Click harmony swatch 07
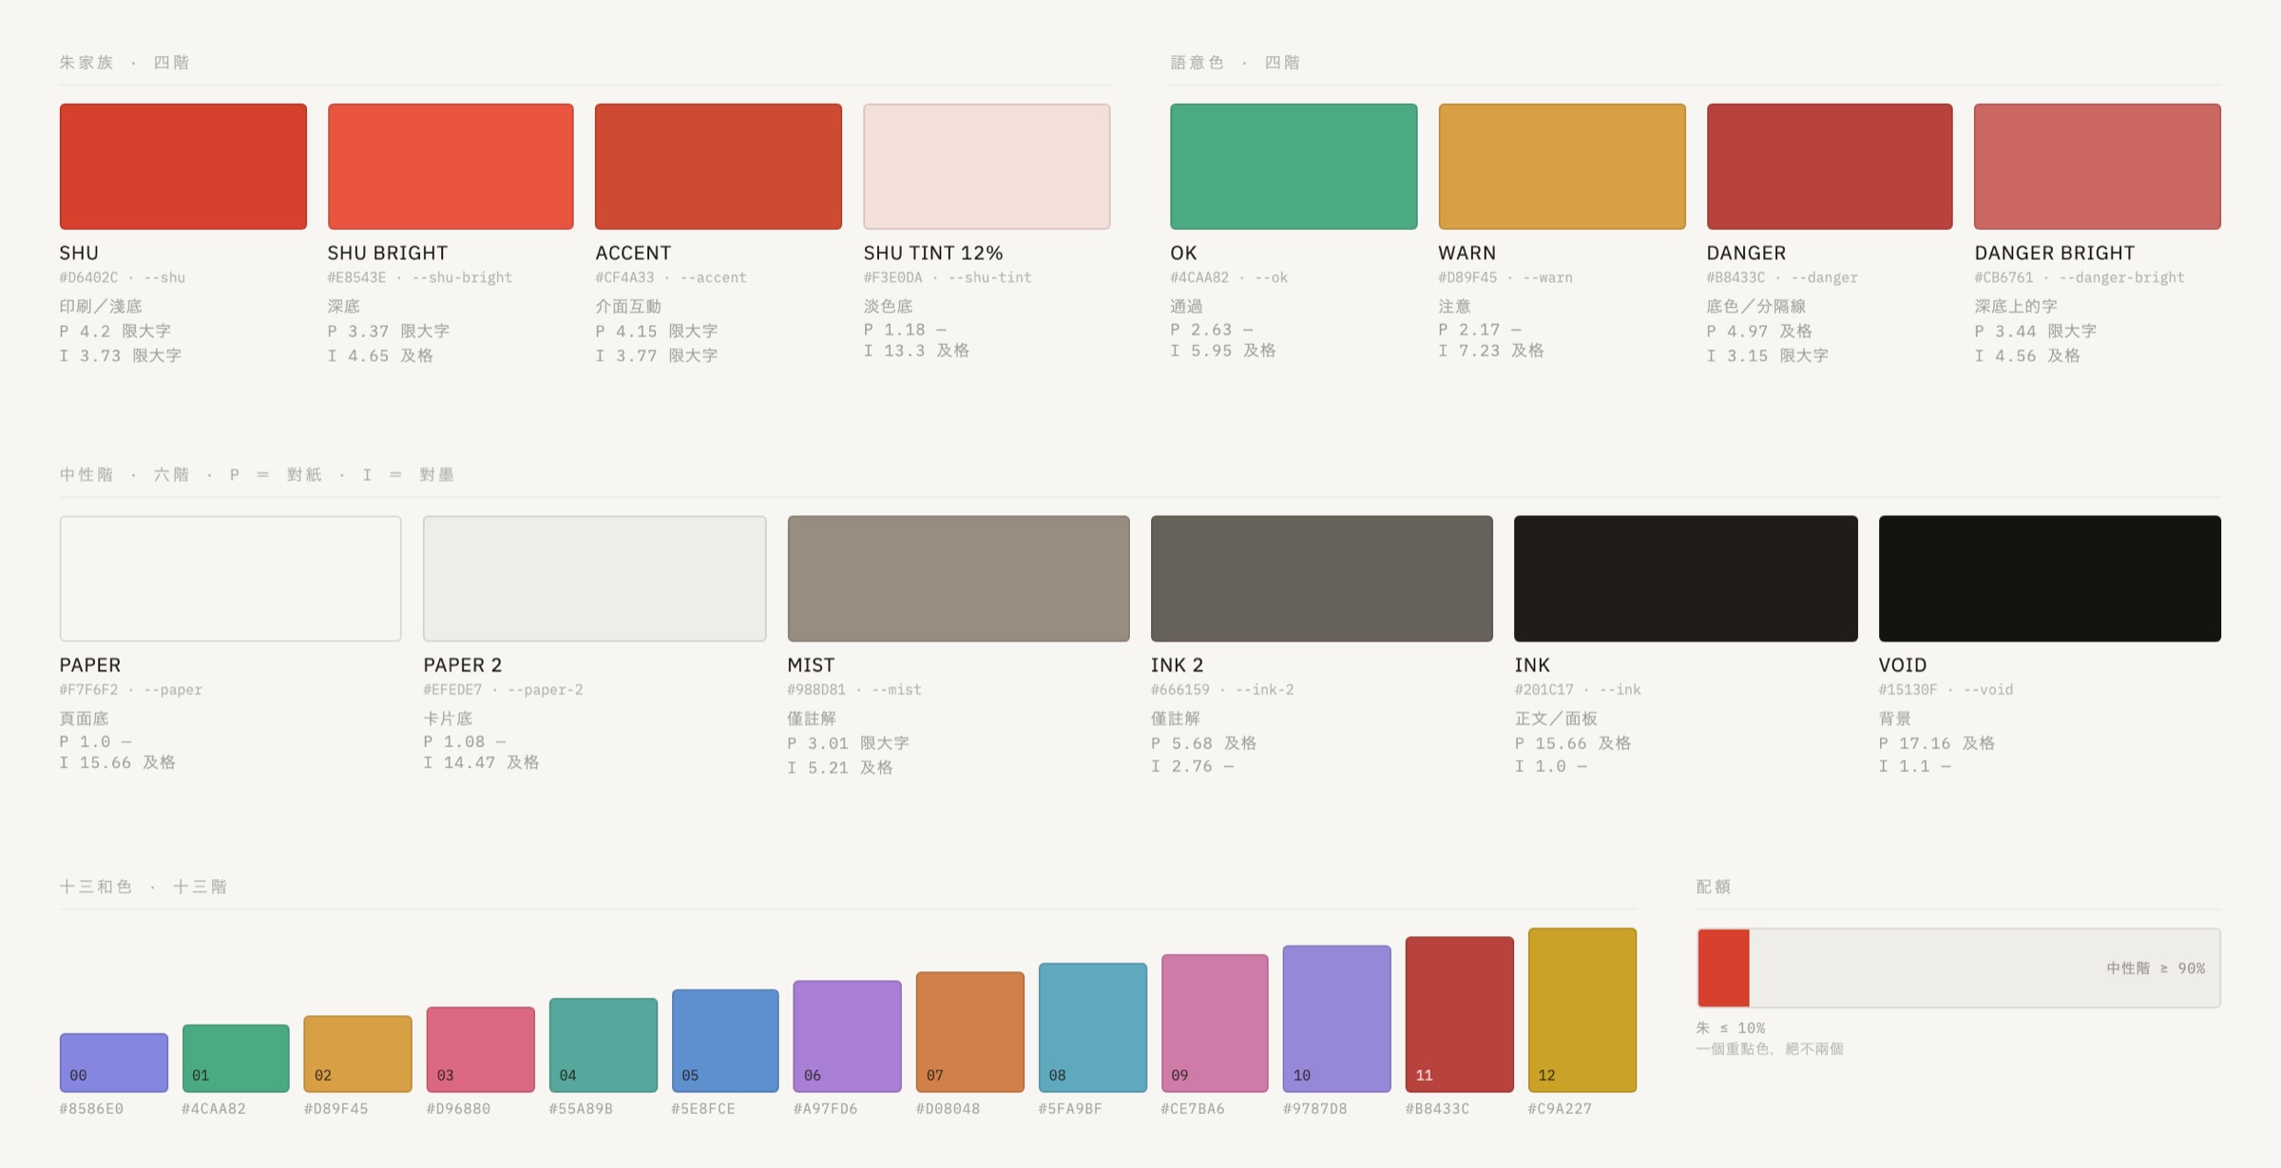The width and height of the screenshot is (2281, 1168). tap(970, 1032)
